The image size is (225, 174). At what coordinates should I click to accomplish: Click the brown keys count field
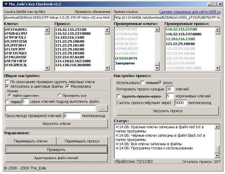pos(170,96)
